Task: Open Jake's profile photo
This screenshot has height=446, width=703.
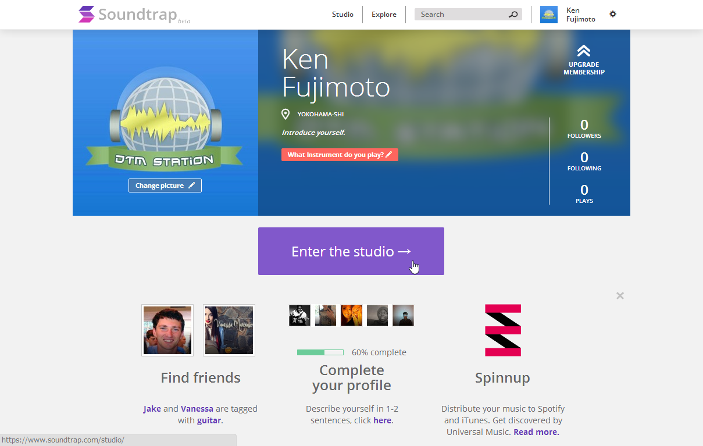Action: coord(167,330)
